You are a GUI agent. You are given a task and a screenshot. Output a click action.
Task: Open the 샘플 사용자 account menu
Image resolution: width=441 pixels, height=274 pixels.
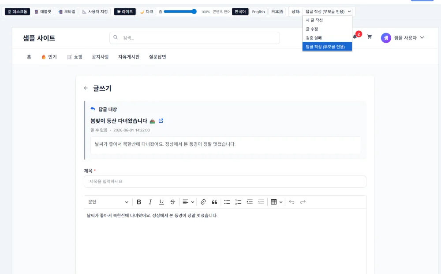point(403,37)
